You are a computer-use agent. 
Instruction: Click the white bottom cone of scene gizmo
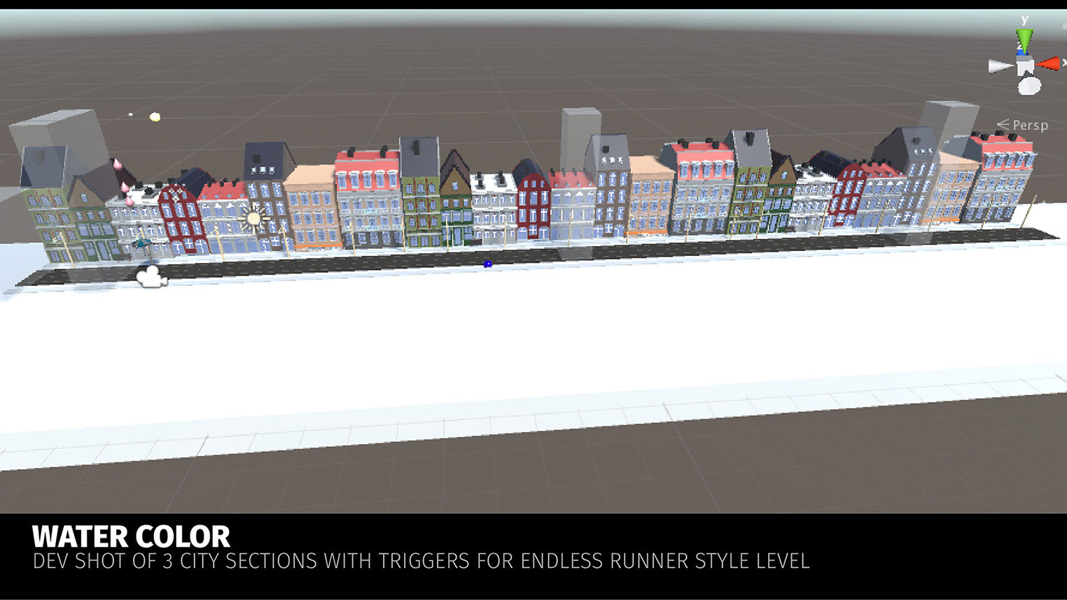[x=1029, y=87]
